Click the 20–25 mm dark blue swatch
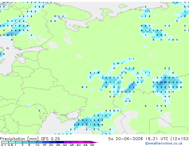This screenshot has height=146, width=189. pos(53,142)
